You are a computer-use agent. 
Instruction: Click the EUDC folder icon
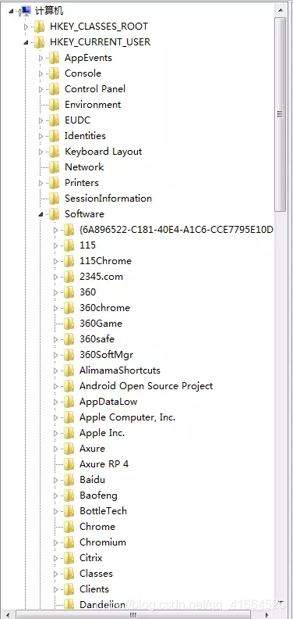click(54, 120)
